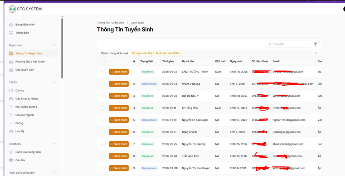Remove Đợt tuyển sinh filter chip
The height and width of the screenshot is (176, 345).
(x=181, y=53)
